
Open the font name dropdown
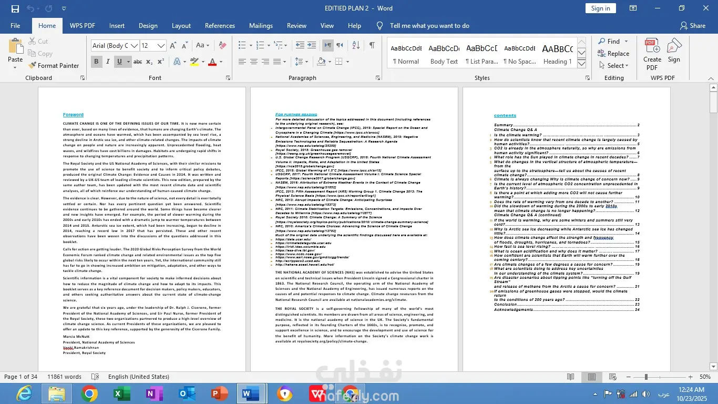[135, 46]
